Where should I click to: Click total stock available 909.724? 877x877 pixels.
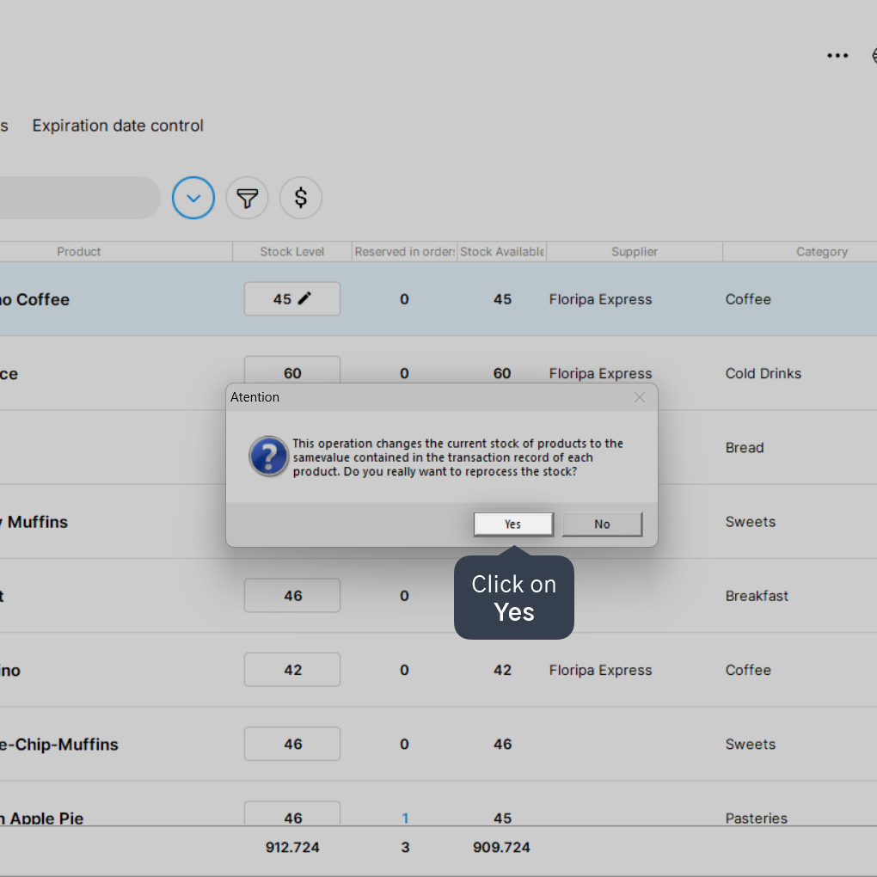(501, 848)
